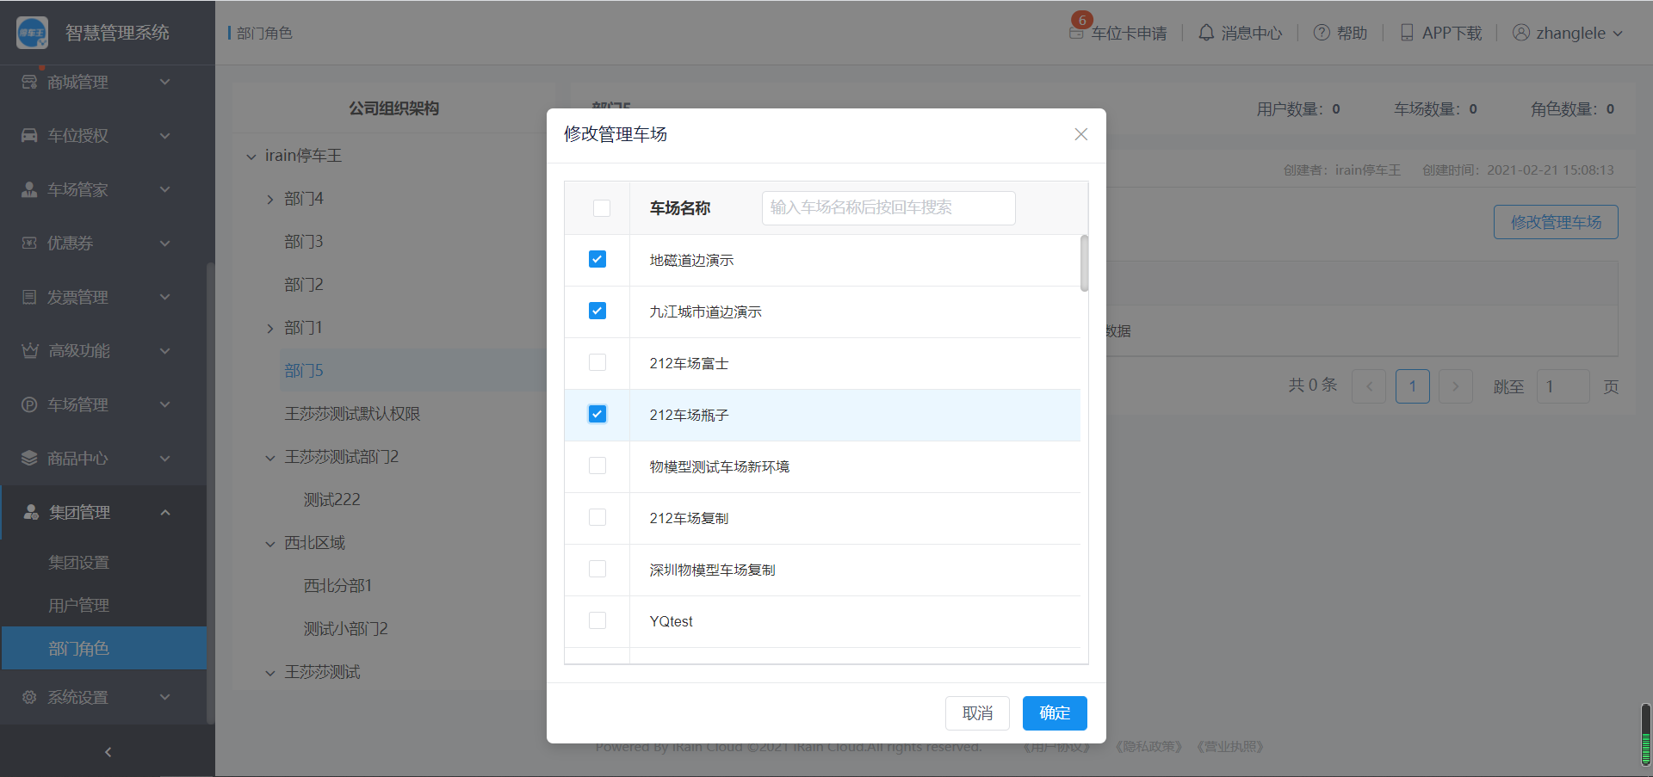1653x777 pixels.
Task: Collapse the irain停车王 tree node
Action: tap(251, 157)
